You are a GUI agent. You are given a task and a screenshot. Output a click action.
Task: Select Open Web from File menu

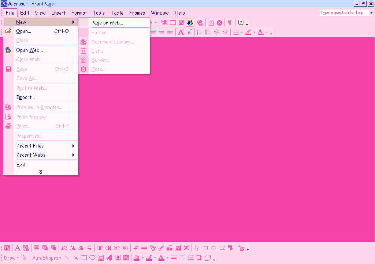(x=30, y=50)
